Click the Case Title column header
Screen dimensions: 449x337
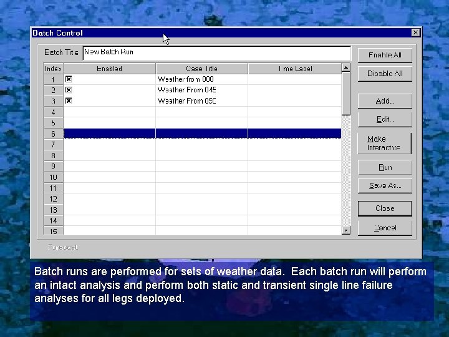click(202, 69)
